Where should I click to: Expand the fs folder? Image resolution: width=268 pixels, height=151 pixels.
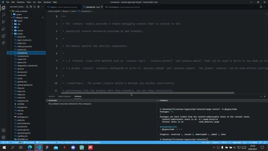pyautogui.click(x=13, y=27)
